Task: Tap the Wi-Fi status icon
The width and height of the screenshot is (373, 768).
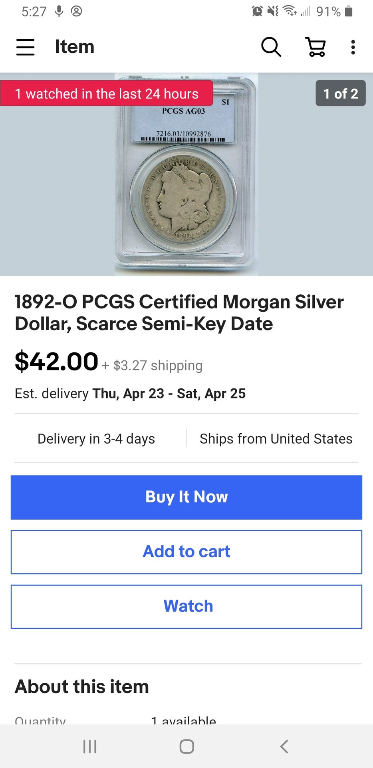Action: (290, 11)
